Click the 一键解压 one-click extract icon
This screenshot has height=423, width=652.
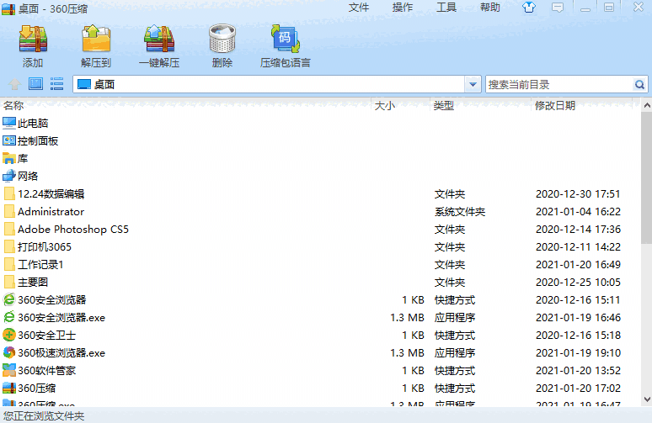pyautogui.click(x=159, y=39)
